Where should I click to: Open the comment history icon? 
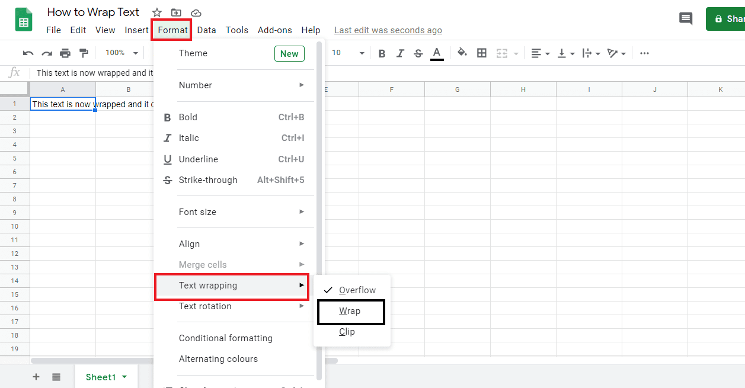pos(686,19)
